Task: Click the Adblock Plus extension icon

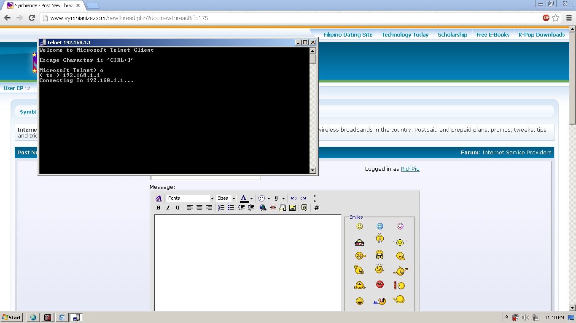Action: click(546, 18)
